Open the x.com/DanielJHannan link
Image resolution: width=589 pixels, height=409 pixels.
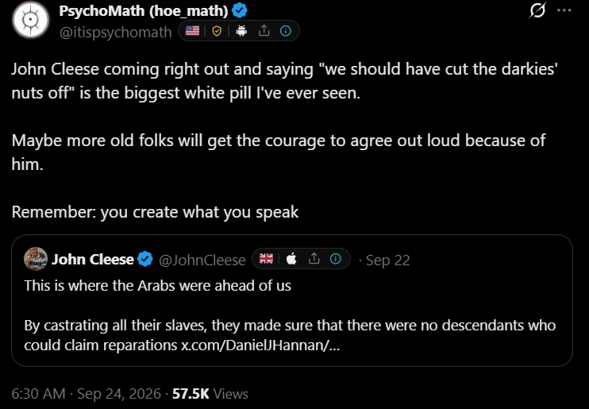(x=260, y=345)
